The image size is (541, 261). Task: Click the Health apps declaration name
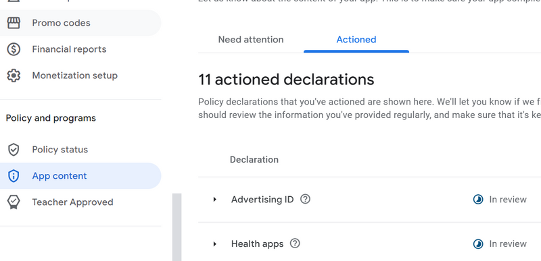257,244
